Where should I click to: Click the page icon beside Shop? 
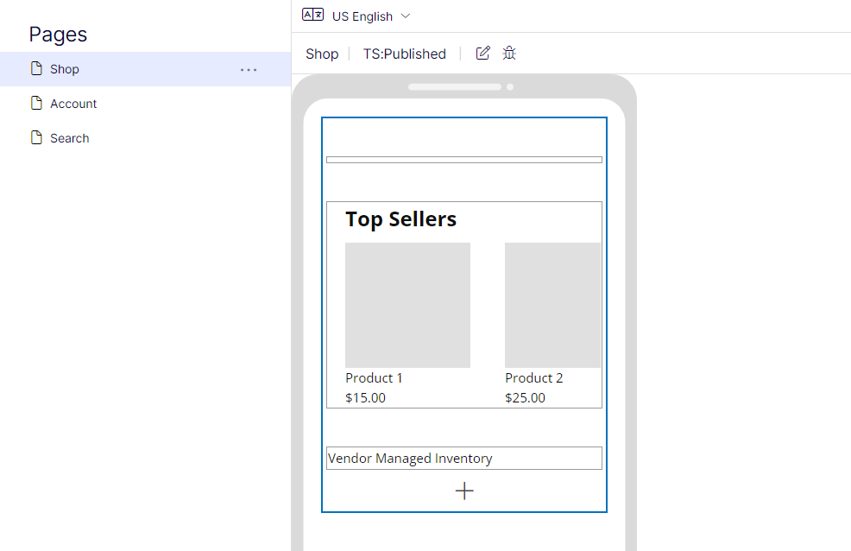point(35,68)
